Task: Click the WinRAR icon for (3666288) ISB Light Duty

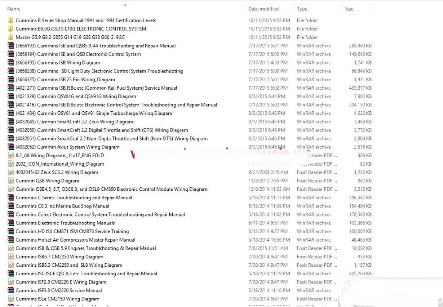Action: tap(11, 71)
